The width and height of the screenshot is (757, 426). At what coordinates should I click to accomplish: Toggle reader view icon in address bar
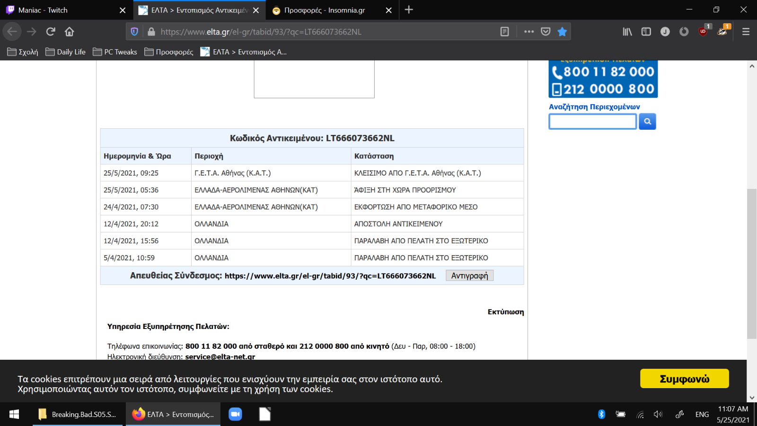click(x=505, y=32)
